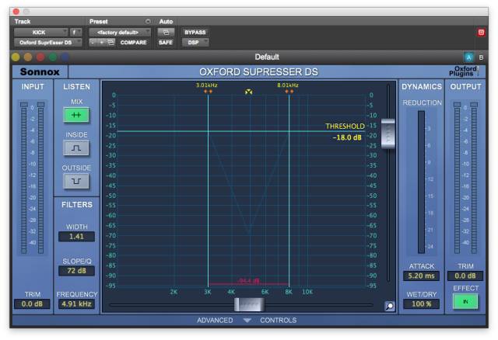Click the THRESHOLD label on graph
This screenshot has width=498, height=340.
[345, 126]
